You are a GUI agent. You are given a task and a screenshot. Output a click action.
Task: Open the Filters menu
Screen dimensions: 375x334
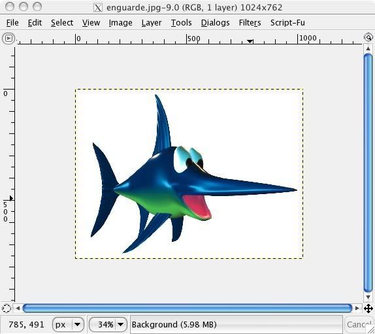250,23
